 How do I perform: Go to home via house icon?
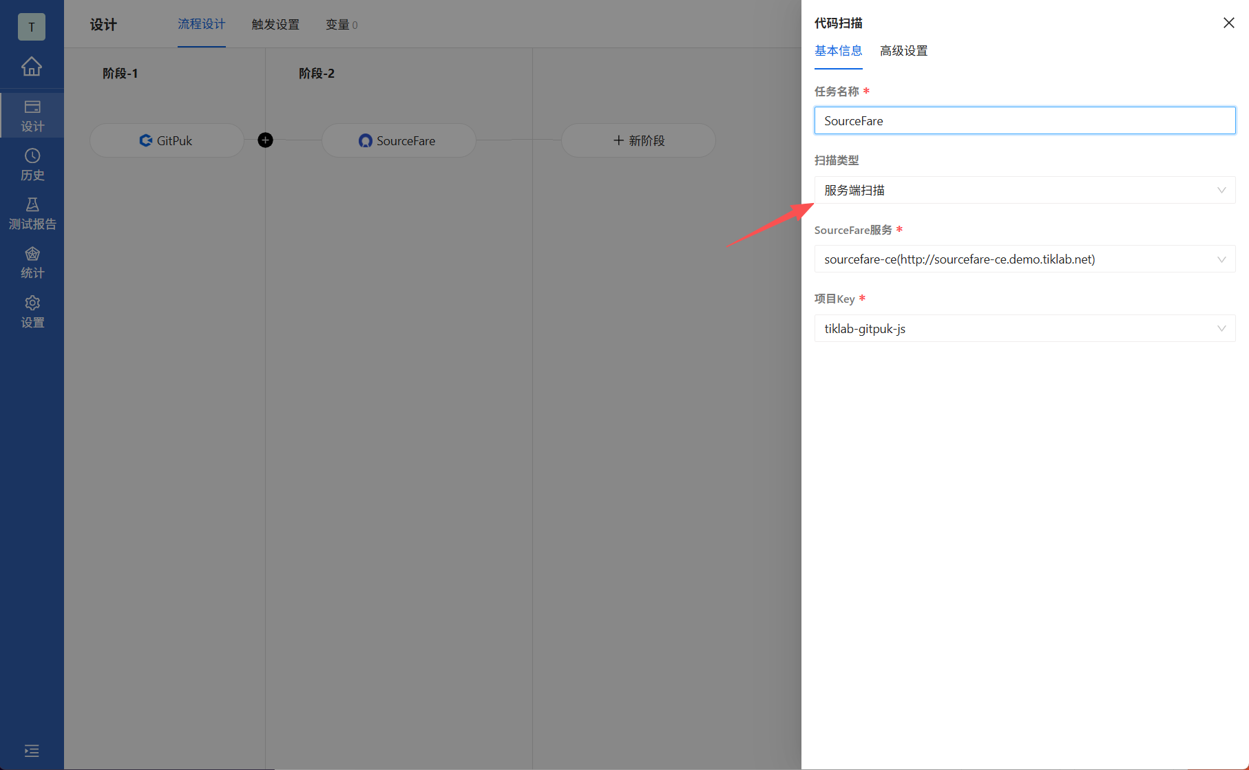[32, 67]
